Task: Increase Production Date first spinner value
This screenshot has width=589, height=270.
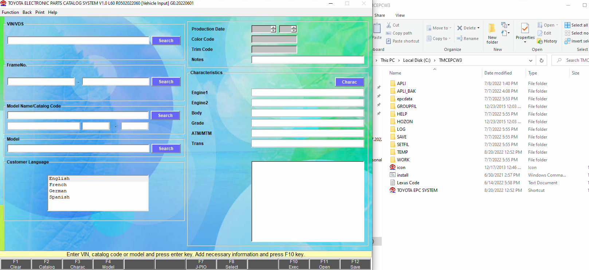Action: [x=273, y=27]
